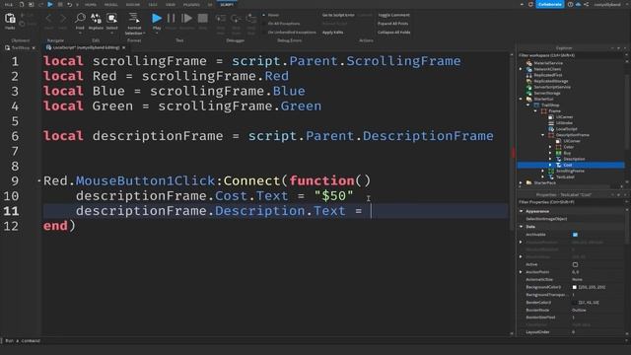Click Apply Edits button
The height and width of the screenshot is (355, 631).
[333, 33]
